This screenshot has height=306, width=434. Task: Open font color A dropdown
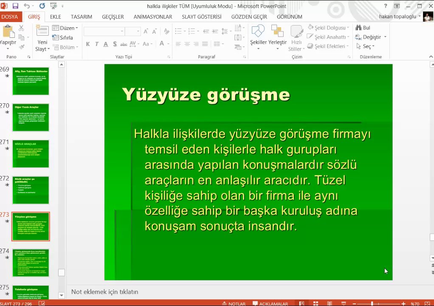click(x=164, y=44)
